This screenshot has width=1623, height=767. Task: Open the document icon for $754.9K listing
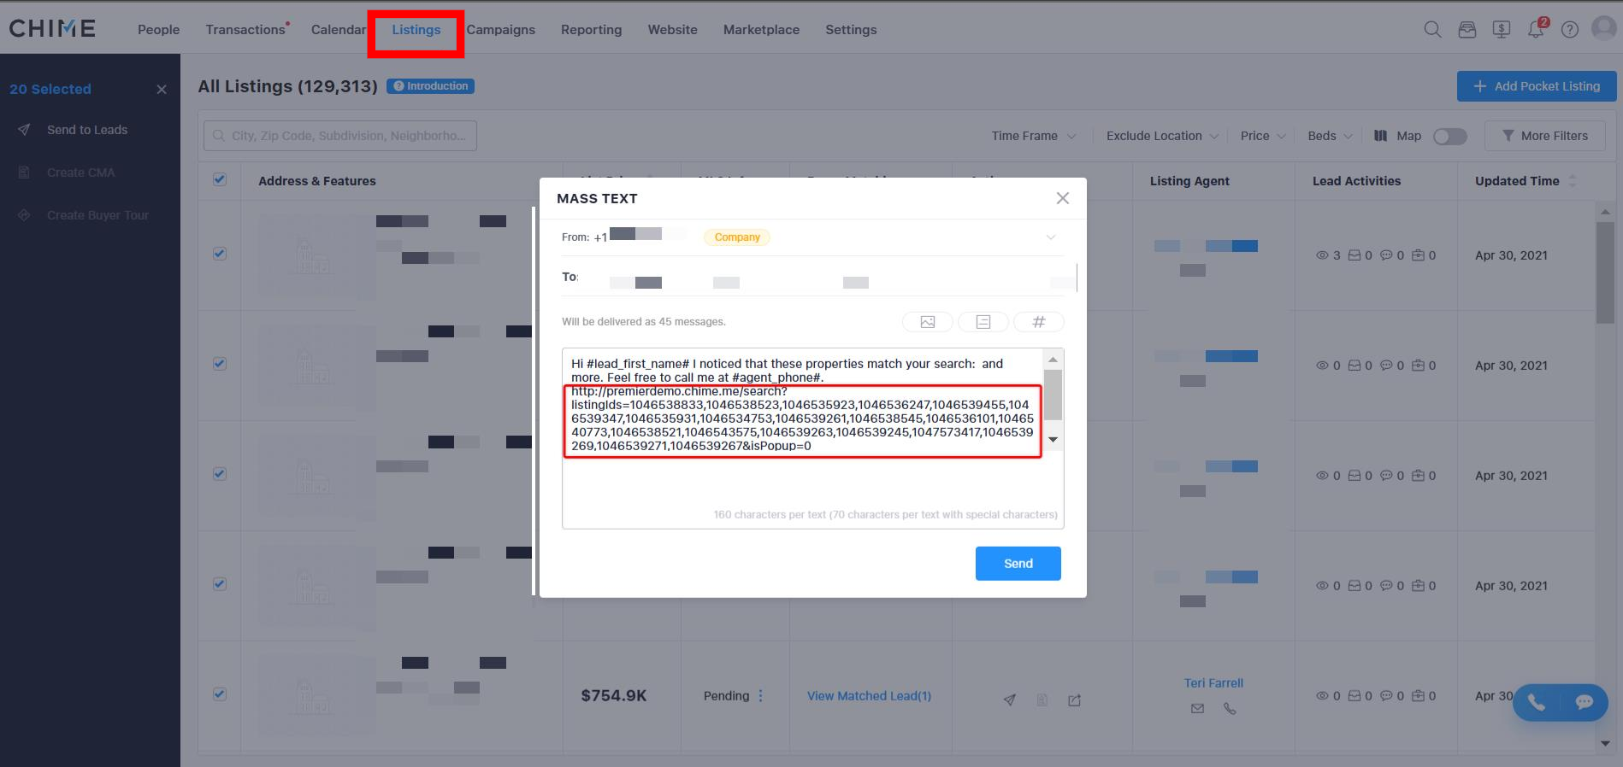pos(1042,700)
